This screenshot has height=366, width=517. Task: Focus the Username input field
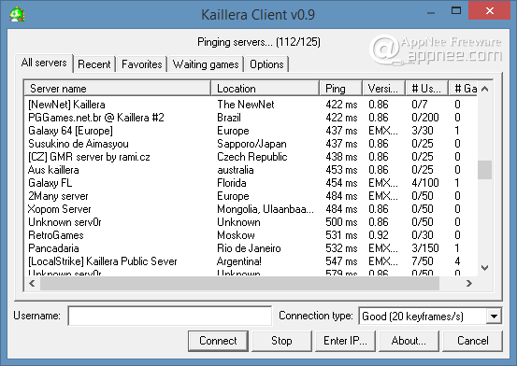pyautogui.click(x=170, y=316)
